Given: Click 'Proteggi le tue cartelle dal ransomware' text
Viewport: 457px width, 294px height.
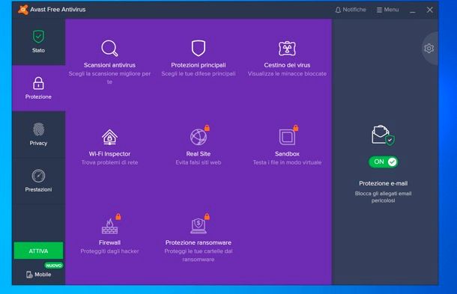Looking at the screenshot, I should click(x=199, y=255).
